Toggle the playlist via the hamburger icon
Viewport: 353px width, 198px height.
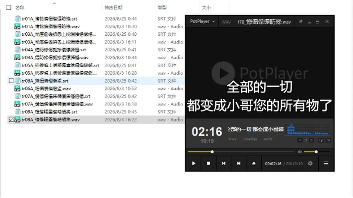click(326, 163)
